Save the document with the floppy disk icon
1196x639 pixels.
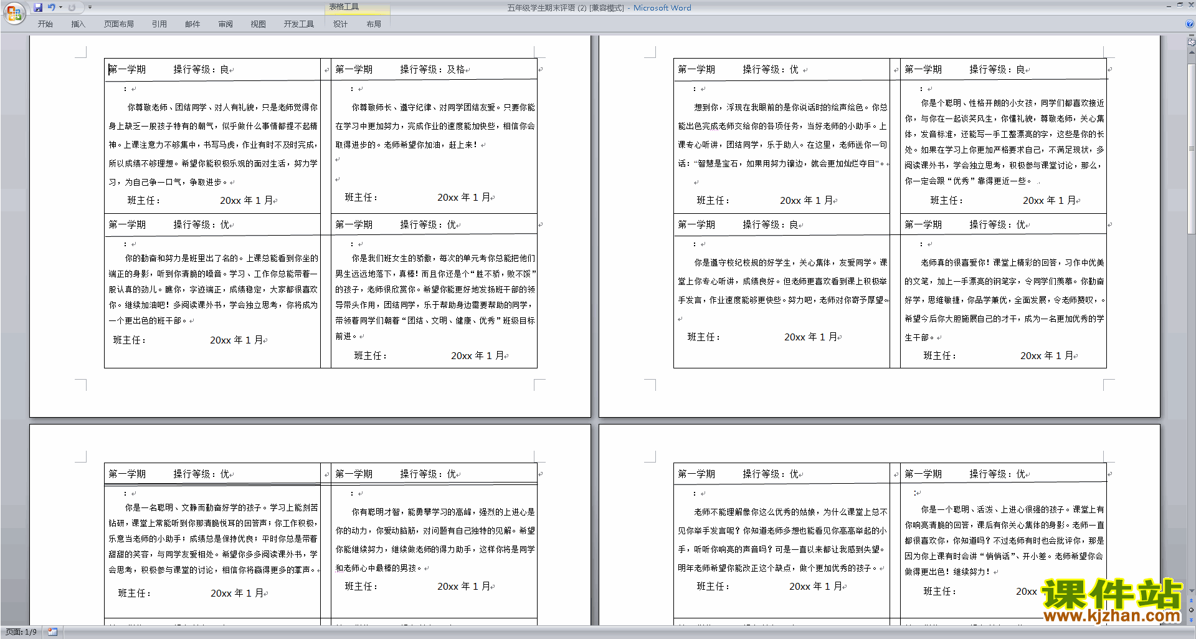38,7
